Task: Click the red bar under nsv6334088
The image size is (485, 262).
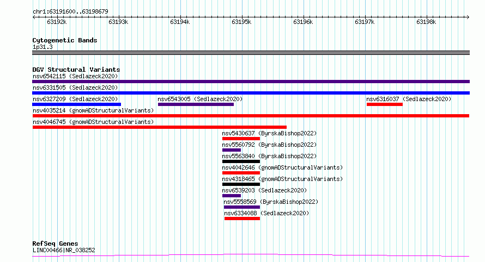Action: tap(242, 219)
